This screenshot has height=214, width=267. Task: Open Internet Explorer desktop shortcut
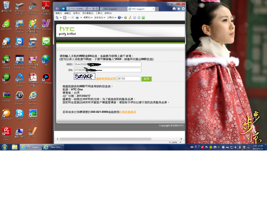(x=33, y=98)
